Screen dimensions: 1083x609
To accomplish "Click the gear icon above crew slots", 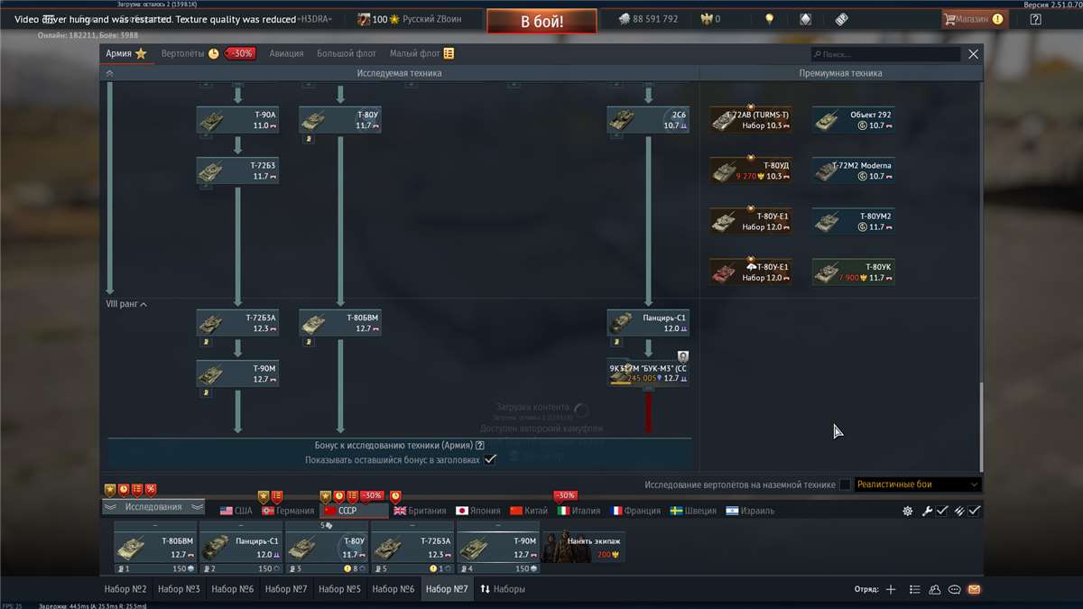I will 907,511.
